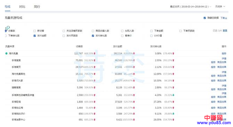Sort by the 支付金额 column header

pos(117,47)
